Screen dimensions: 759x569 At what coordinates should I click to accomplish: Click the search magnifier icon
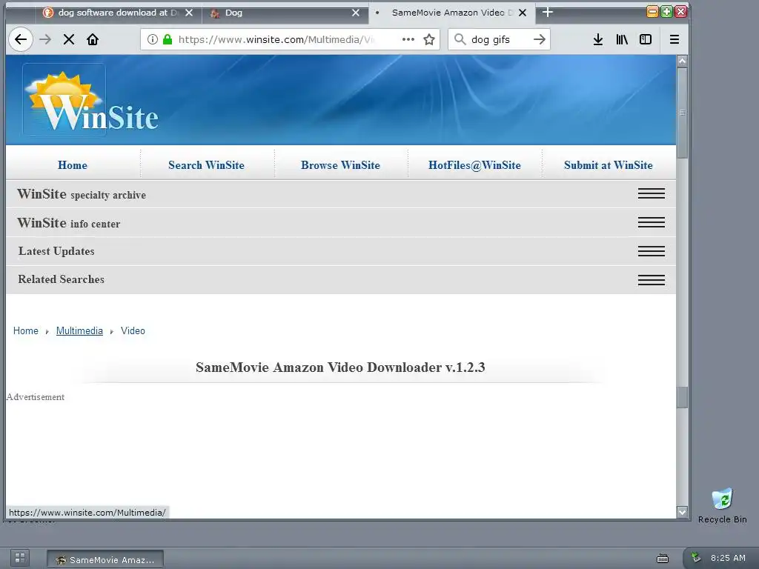460,39
